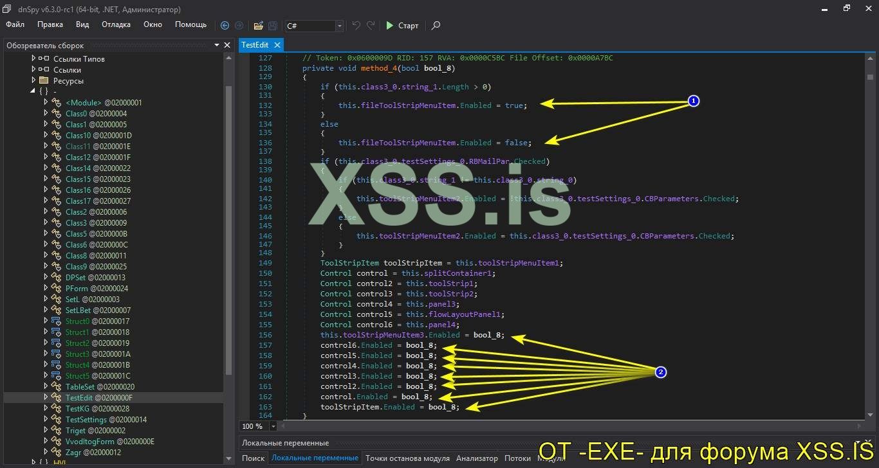Viewport: 879px width, 468px height.
Task: Select Struct2 @02000019 in the tree
Action: 98,343
